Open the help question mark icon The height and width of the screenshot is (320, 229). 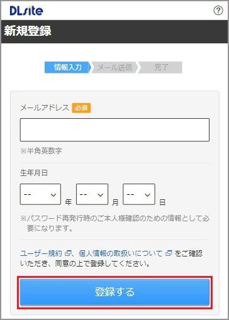218,10
